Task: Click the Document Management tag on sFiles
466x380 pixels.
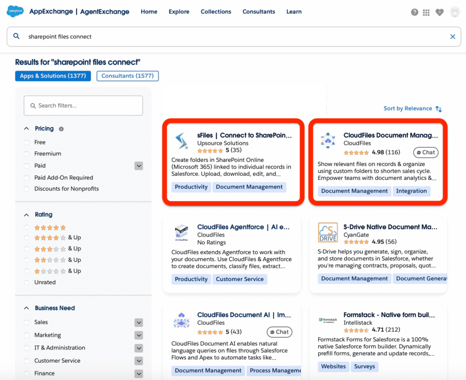Action: 249,187
